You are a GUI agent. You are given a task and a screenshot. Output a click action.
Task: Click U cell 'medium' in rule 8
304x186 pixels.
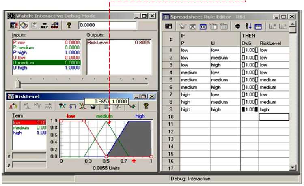[225, 102]
